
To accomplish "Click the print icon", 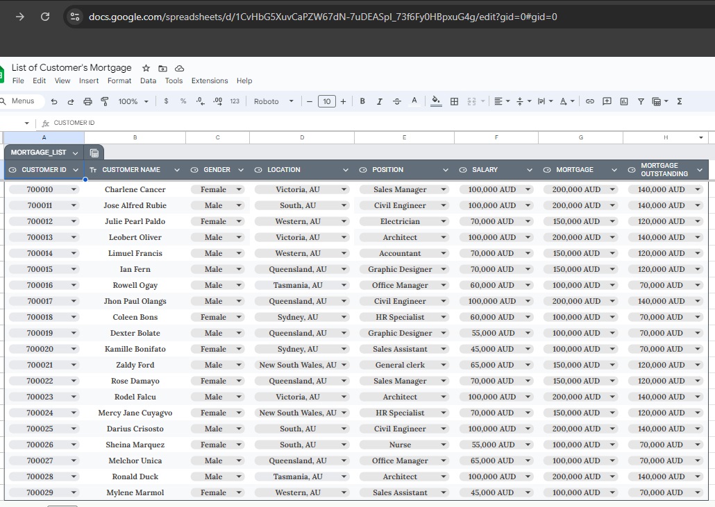I will tap(87, 101).
